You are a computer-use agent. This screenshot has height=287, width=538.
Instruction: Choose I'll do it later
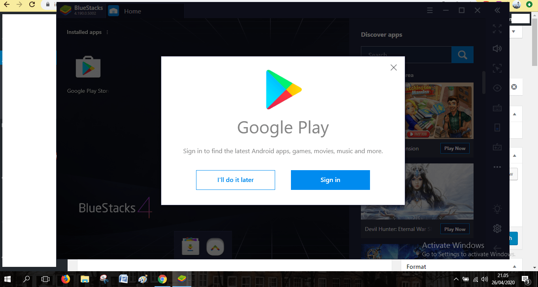236,180
